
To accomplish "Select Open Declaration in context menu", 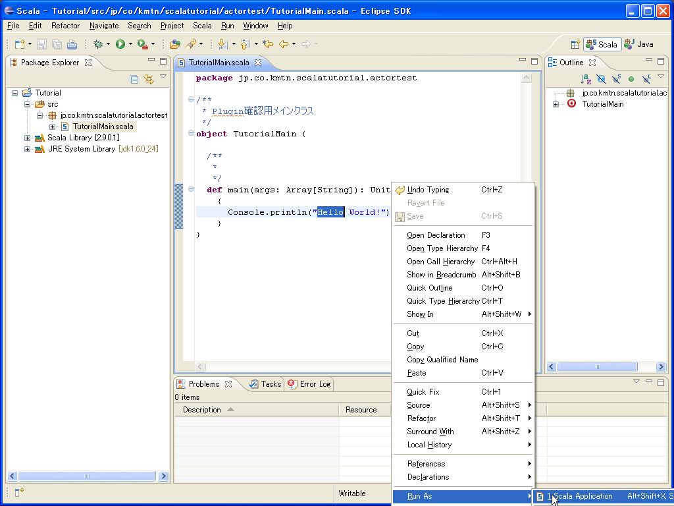I will 436,235.
